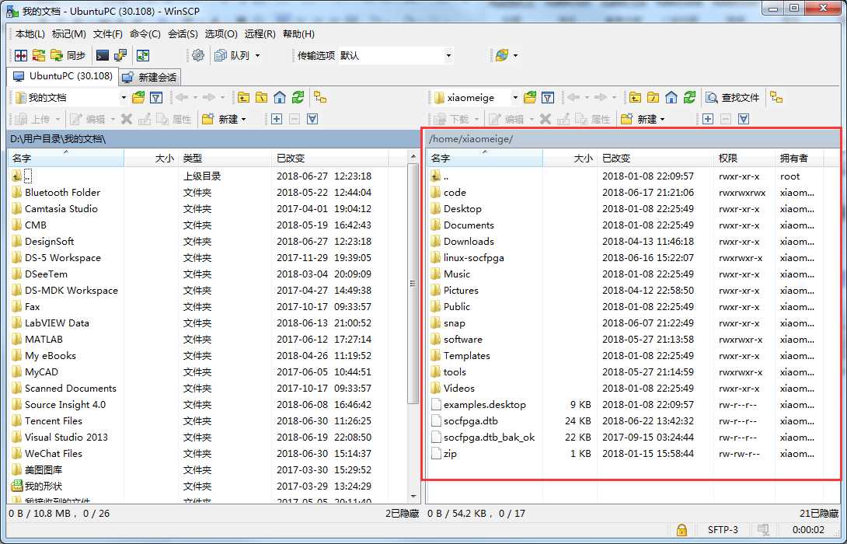The width and height of the screenshot is (847, 544).
Task: Click remote panel filter icon
Action: click(x=548, y=98)
